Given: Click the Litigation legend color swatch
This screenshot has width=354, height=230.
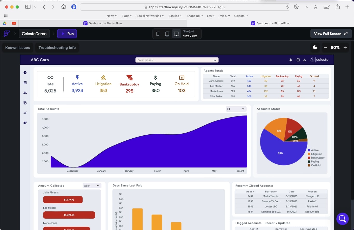Looking at the screenshot, I should click(309, 154).
